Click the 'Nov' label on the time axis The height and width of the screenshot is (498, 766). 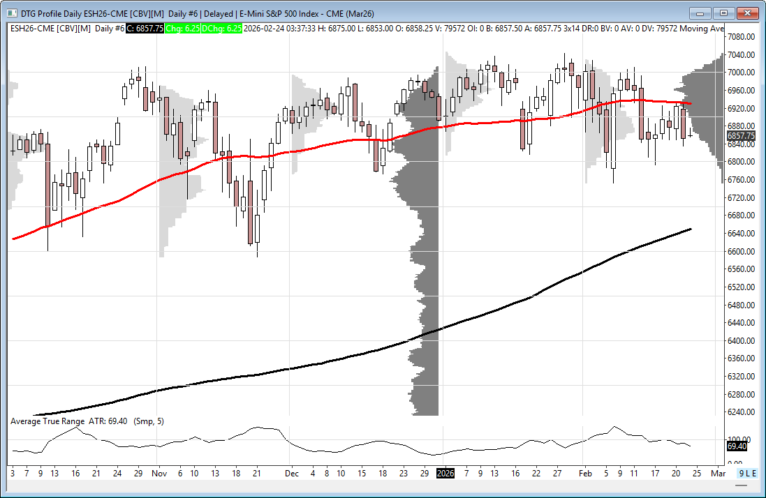pos(159,473)
